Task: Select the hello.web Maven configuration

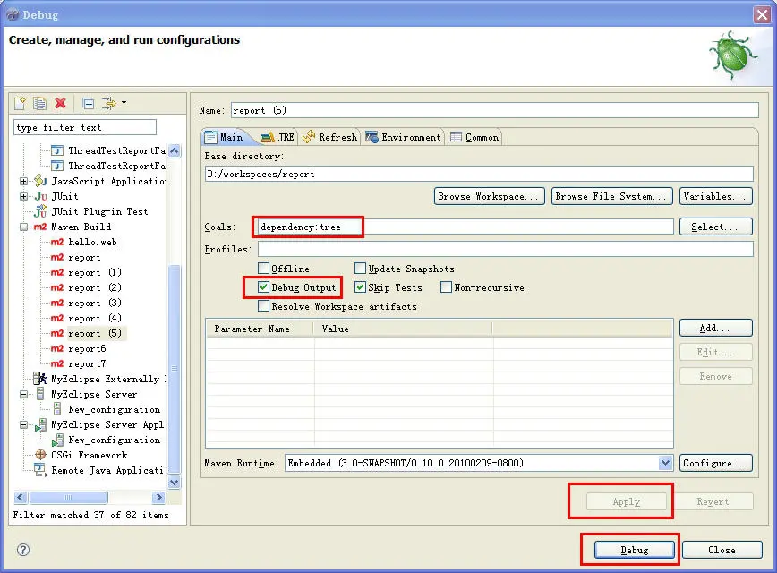Action: point(92,242)
